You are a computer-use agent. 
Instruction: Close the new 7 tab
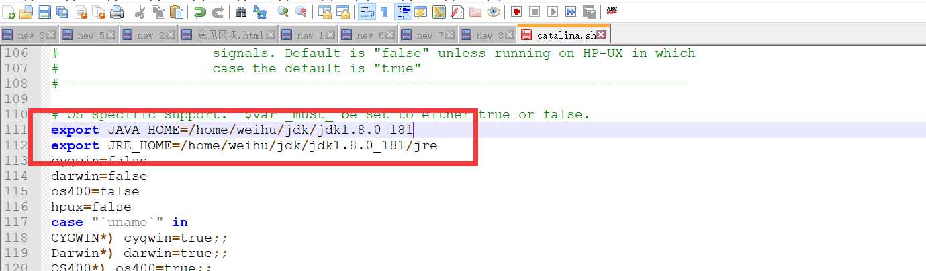(x=450, y=35)
